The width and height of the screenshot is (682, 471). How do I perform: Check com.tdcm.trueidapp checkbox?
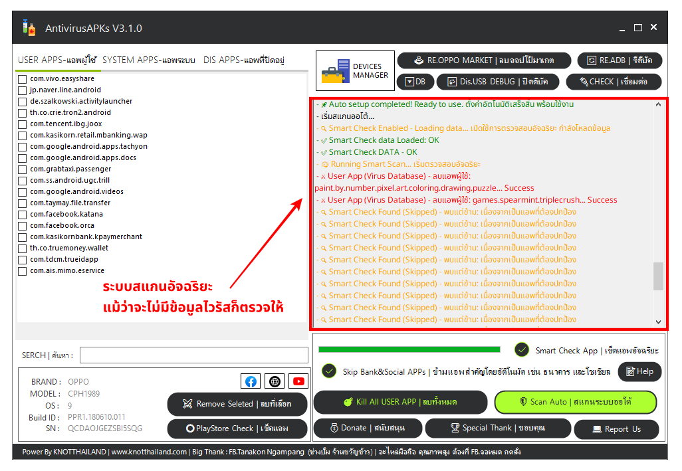pyautogui.click(x=22, y=260)
